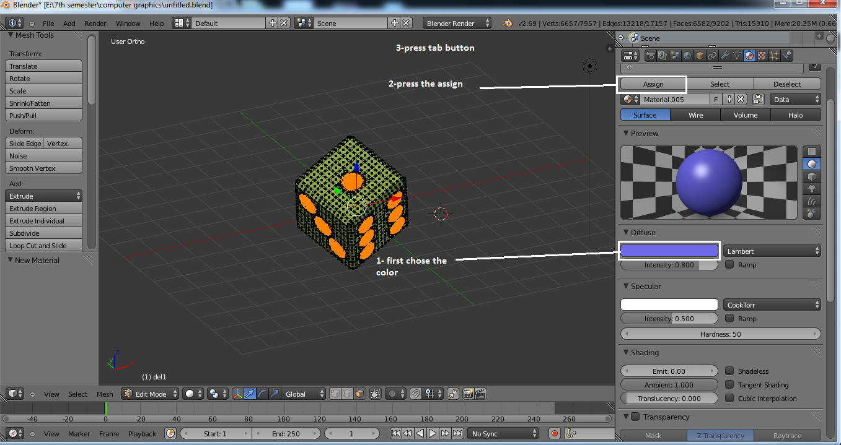Image resolution: width=841 pixels, height=445 pixels.
Task: Open the Edit Mode dropdown
Action: click(x=150, y=394)
